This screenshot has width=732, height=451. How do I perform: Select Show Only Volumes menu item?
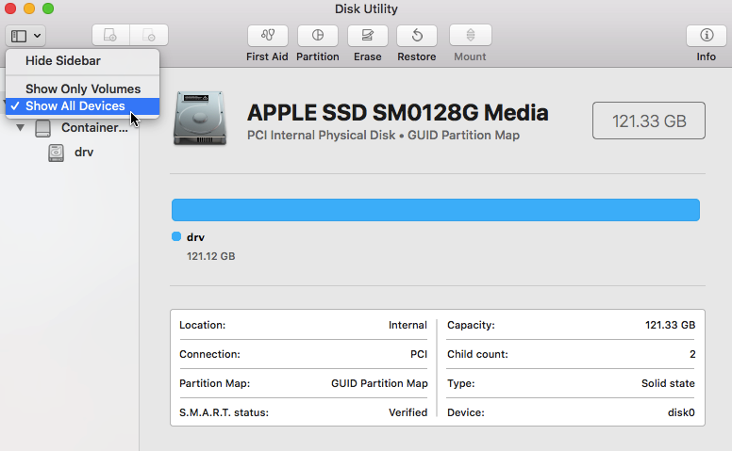83,89
